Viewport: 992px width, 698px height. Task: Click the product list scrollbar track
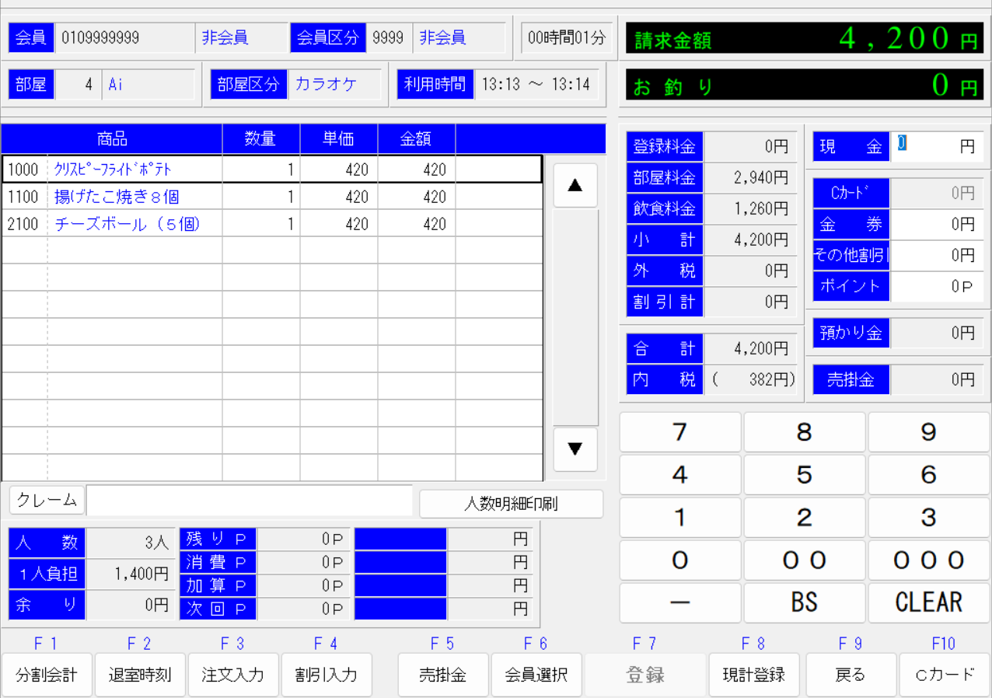tap(575, 317)
